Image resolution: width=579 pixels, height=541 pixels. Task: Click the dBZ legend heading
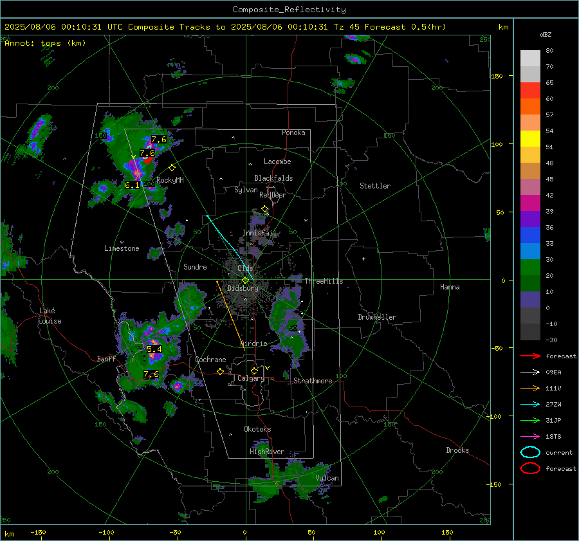546,35
